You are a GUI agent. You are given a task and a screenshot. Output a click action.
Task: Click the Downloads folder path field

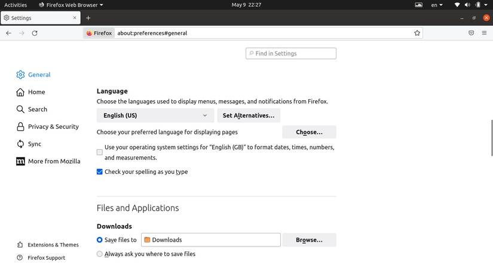click(211, 240)
